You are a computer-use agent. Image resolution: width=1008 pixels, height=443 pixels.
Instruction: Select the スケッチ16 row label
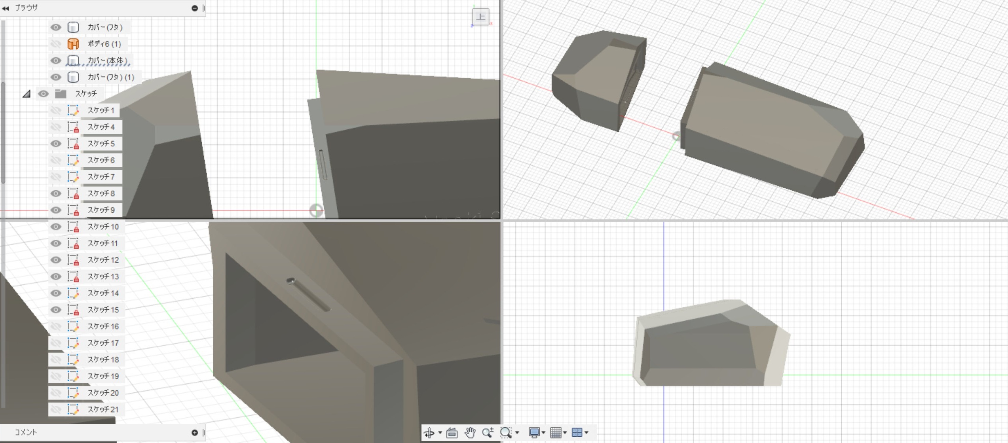pos(103,326)
